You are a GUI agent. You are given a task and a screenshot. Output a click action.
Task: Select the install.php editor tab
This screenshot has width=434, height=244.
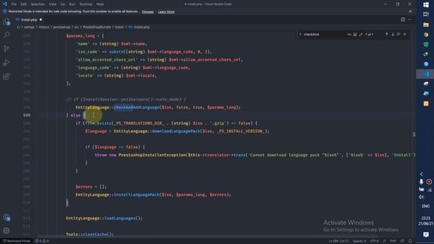(28, 20)
